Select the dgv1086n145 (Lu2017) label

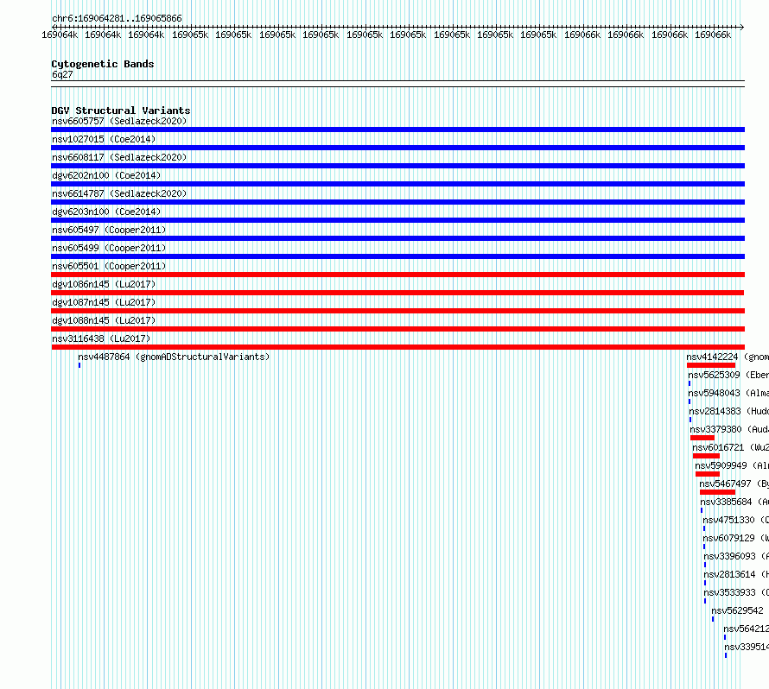coord(104,284)
